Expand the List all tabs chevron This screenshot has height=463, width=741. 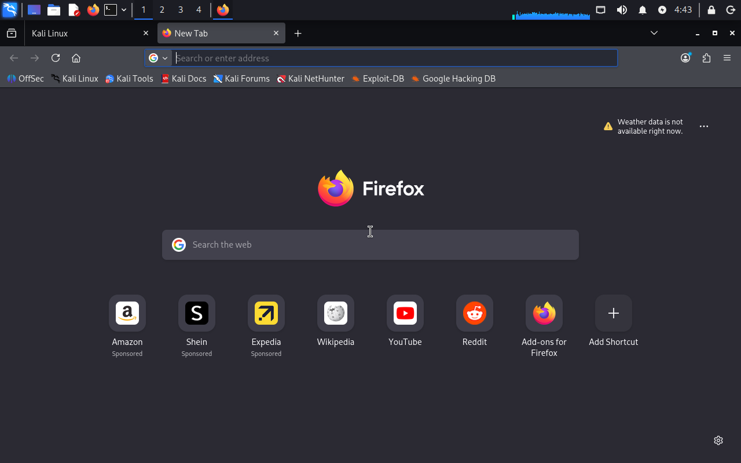point(654,33)
